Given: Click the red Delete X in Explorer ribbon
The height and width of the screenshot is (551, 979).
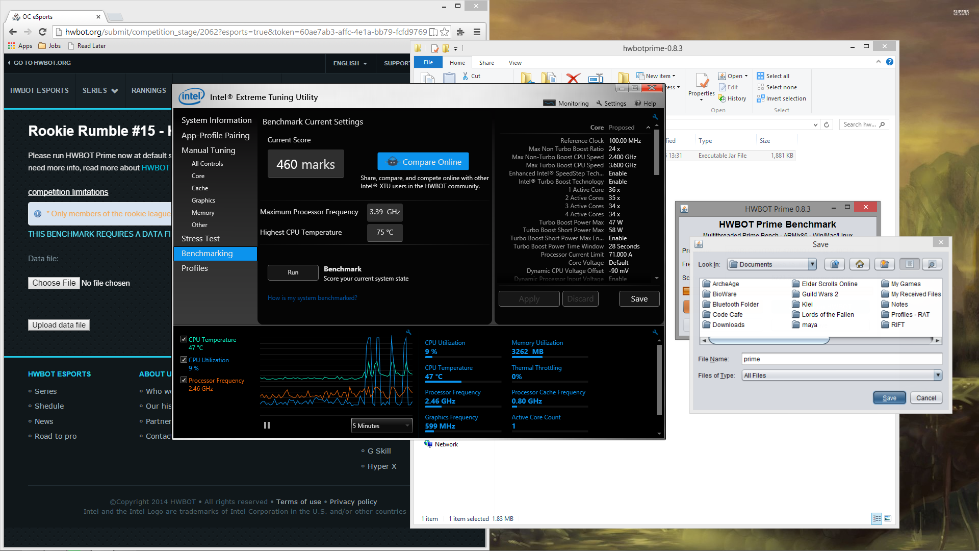Looking at the screenshot, I should click(573, 78).
